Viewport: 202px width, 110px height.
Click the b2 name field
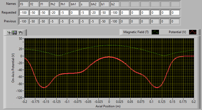click(x=115, y=4)
